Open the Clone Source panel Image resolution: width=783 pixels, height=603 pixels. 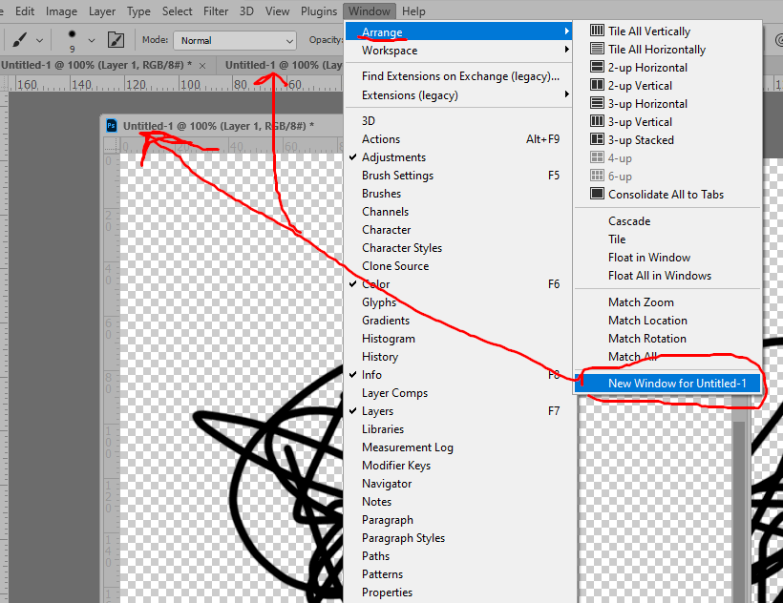pyautogui.click(x=458, y=266)
